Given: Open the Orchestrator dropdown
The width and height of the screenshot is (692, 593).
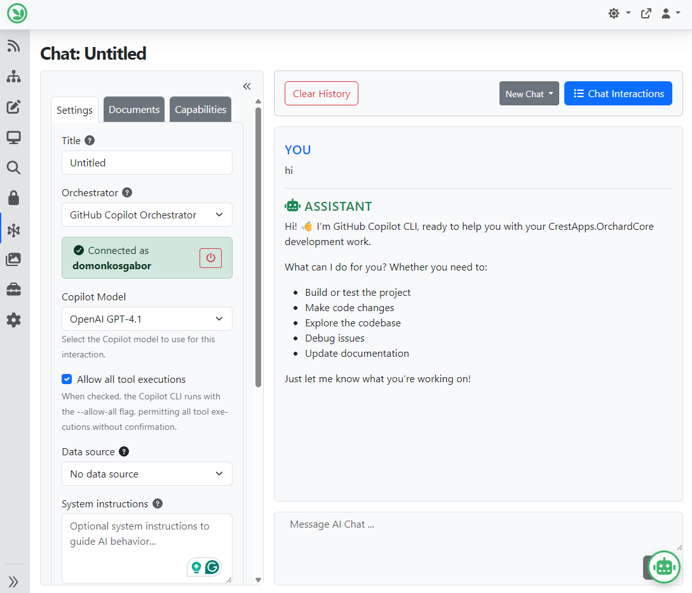Looking at the screenshot, I should [147, 215].
